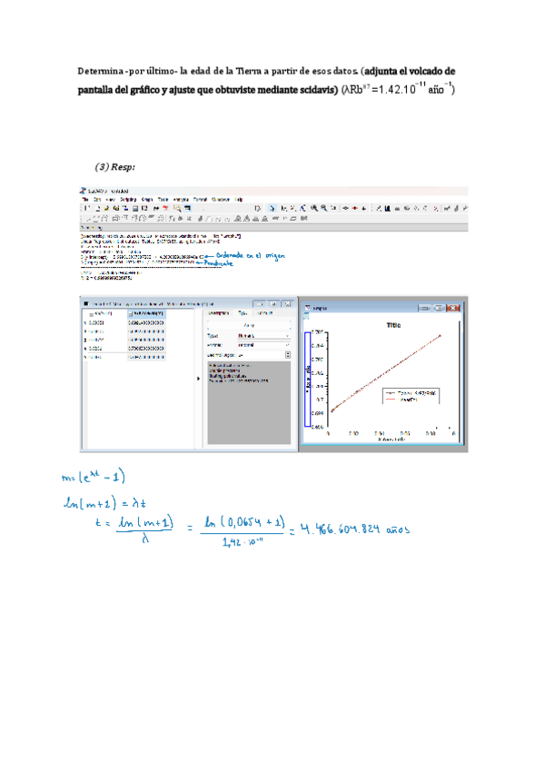Maximize the graph window
545x770 pixels.
(x=439, y=308)
